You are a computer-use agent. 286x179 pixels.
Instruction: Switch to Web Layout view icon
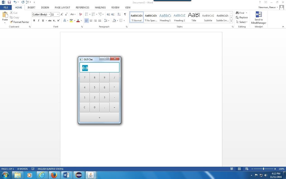[x=247, y=169]
